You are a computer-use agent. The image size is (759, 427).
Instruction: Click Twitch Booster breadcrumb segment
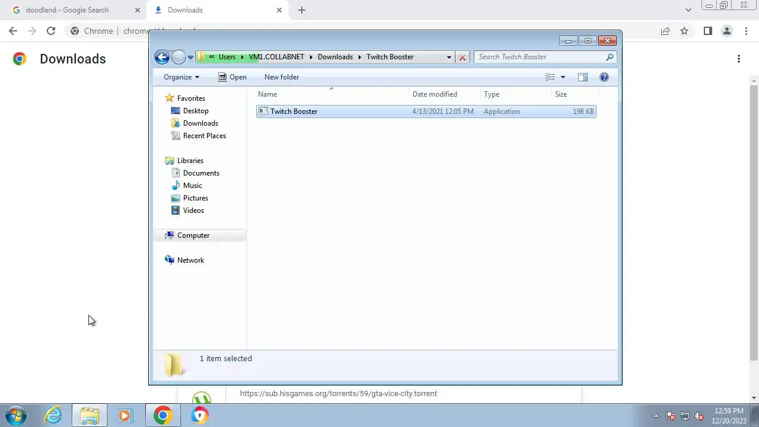point(390,57)
